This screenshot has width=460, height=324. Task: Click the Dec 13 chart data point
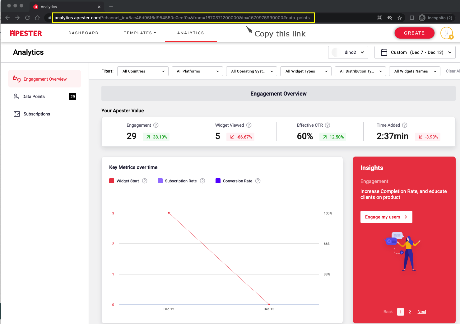269,304
